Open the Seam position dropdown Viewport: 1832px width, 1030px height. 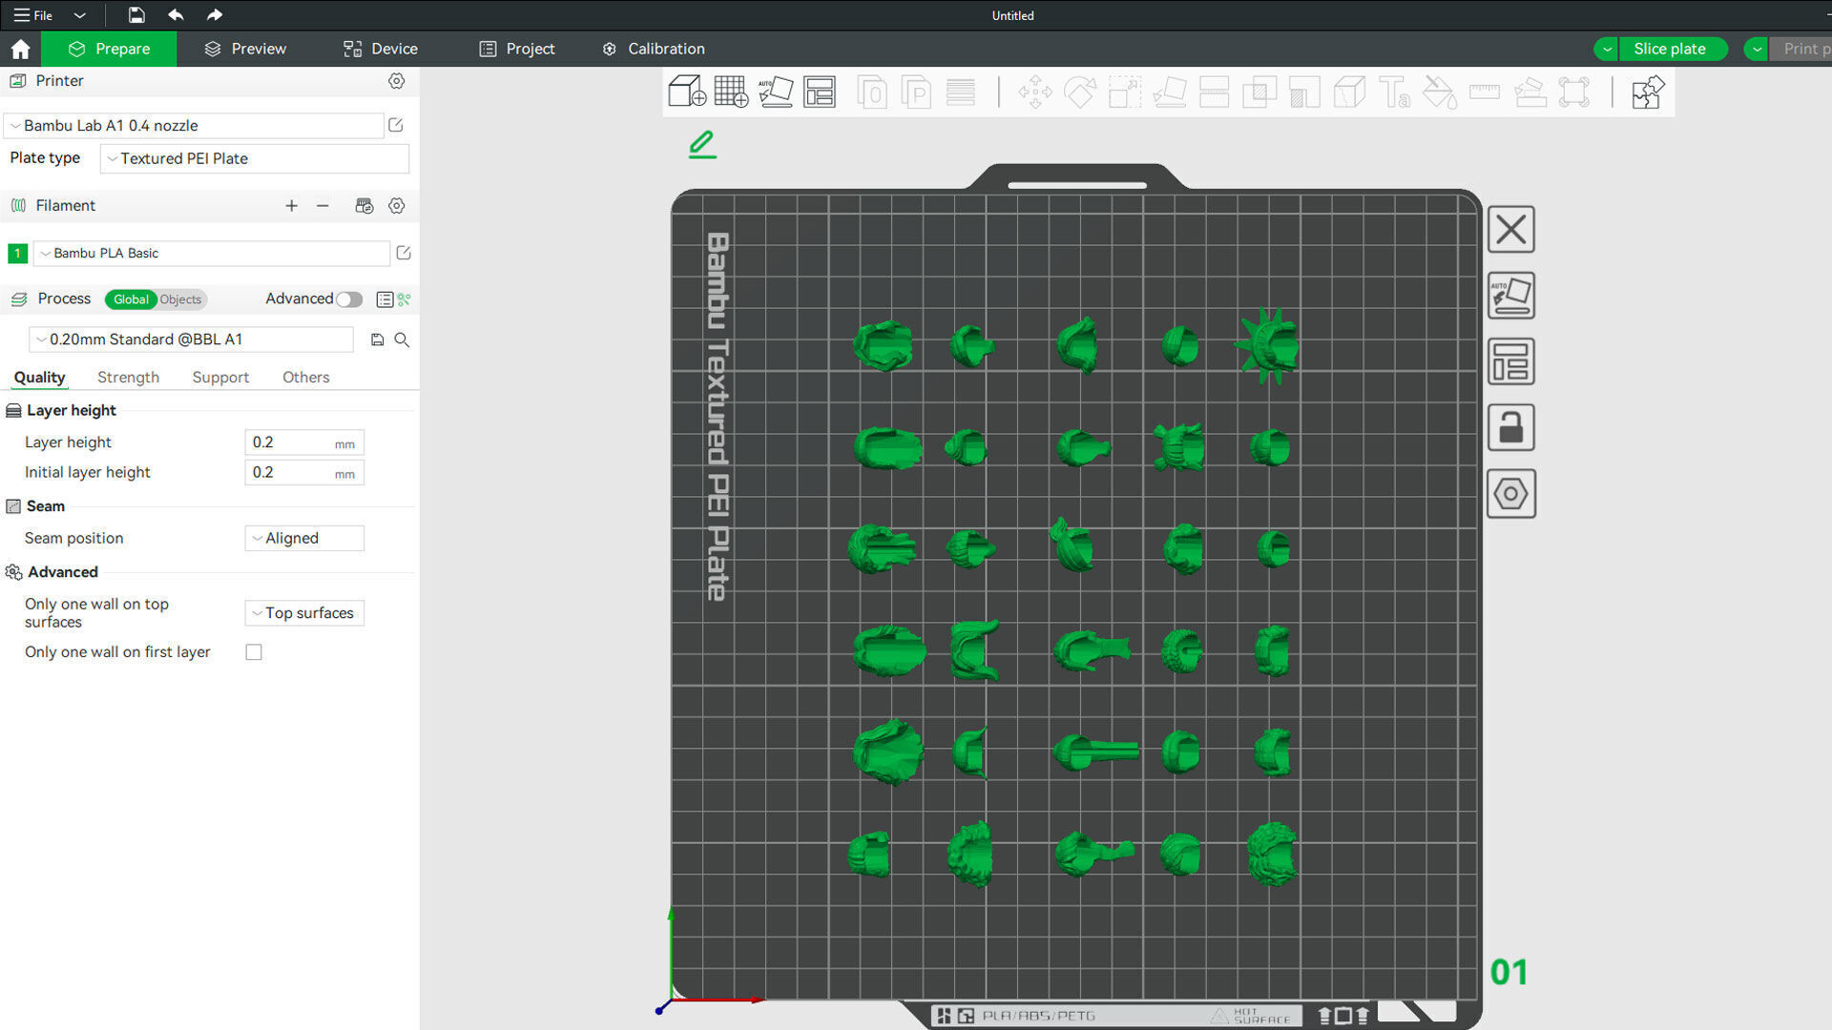coord(303,538)
